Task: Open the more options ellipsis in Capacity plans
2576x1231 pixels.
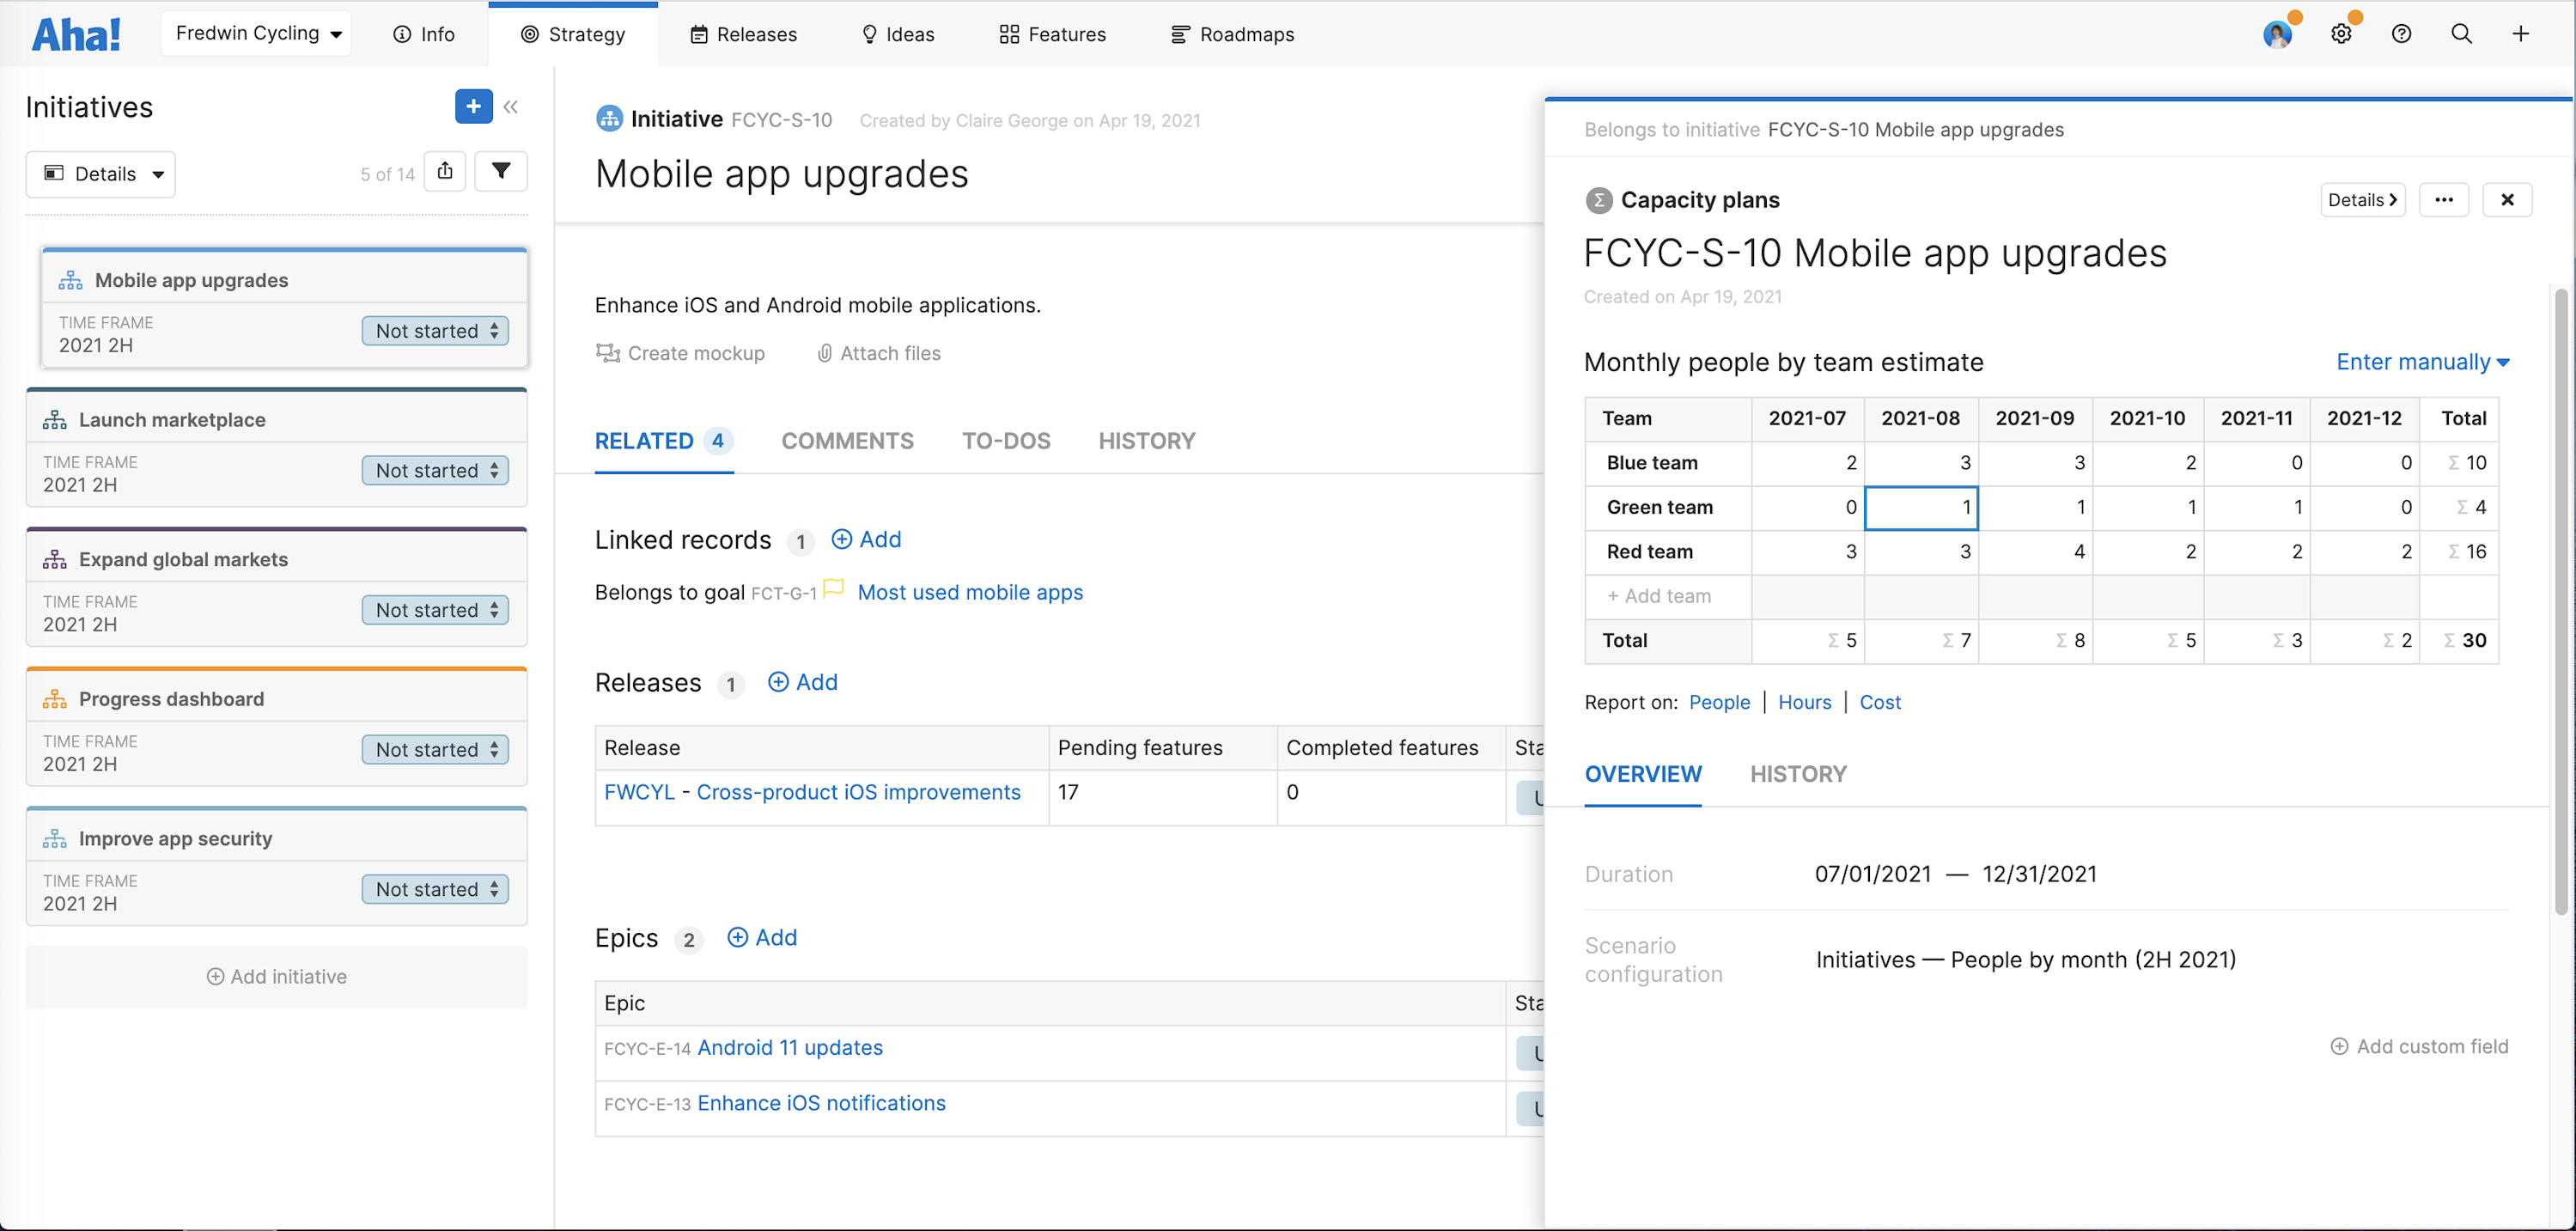Action: 2444,199
